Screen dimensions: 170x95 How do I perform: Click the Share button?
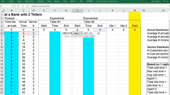click(x=166, y=1)
